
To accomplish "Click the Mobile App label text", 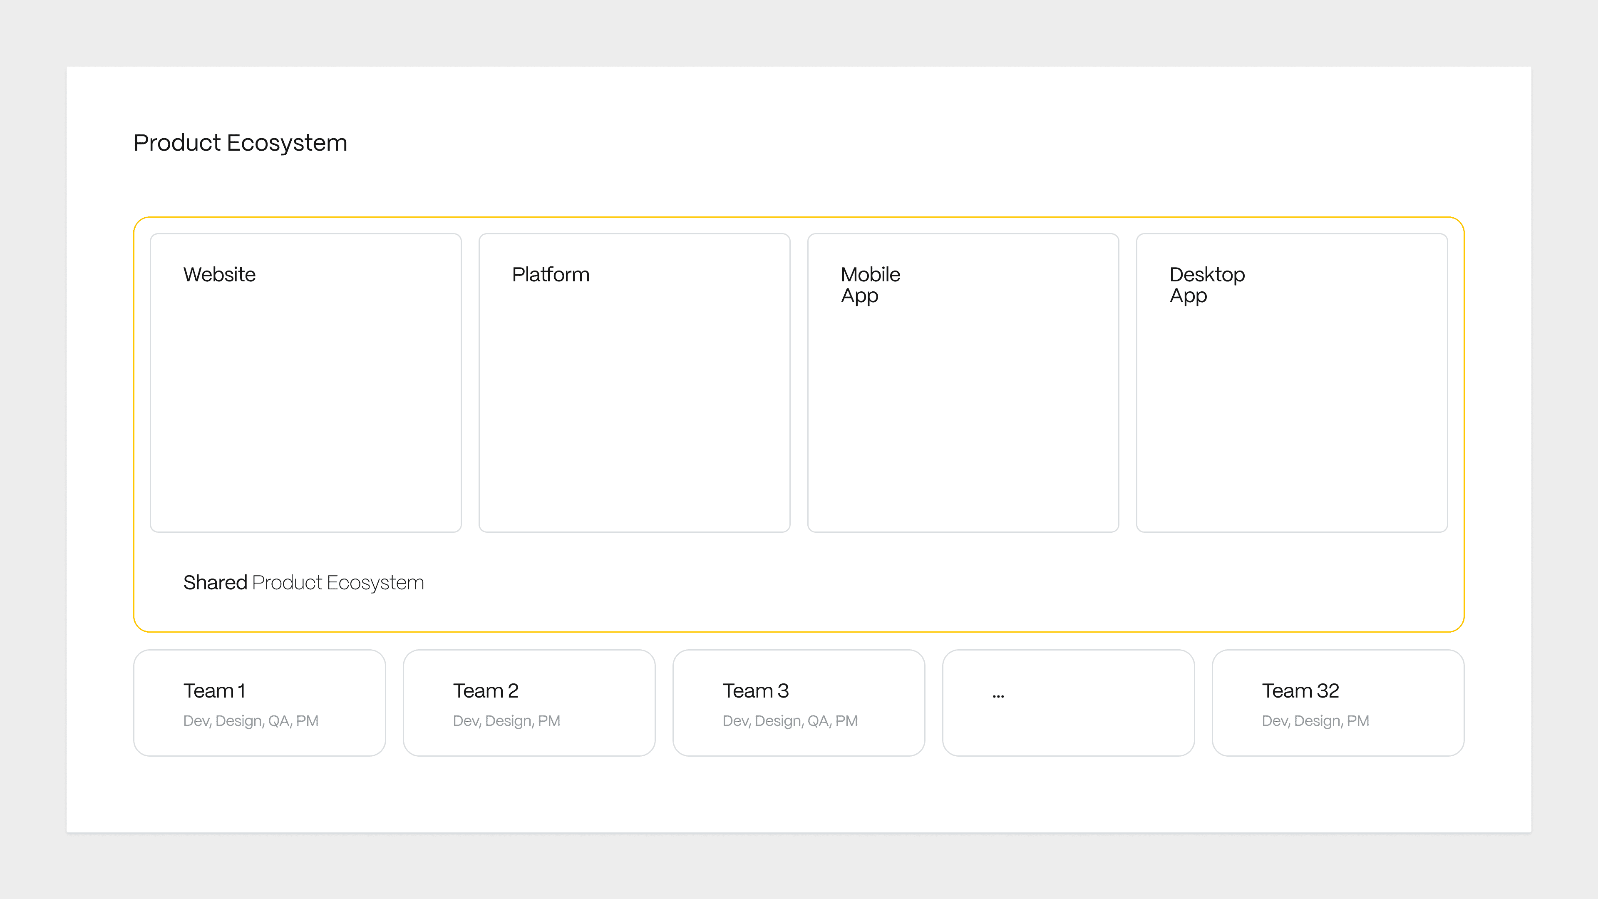I will [870, 285].
